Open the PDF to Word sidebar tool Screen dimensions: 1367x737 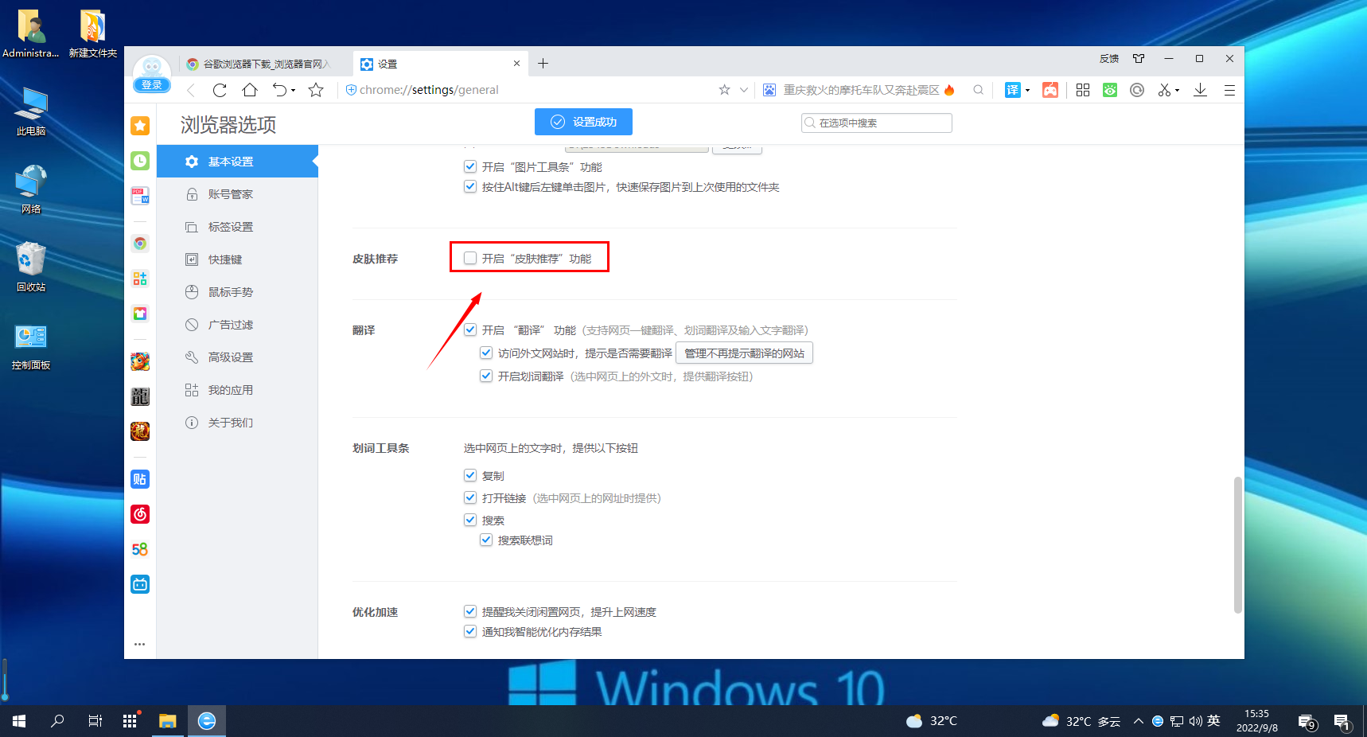coord(140,196)
